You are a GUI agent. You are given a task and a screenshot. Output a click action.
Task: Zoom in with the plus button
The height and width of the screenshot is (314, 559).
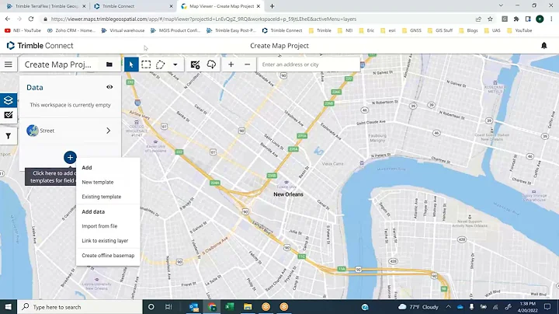[x=231, y=65]
